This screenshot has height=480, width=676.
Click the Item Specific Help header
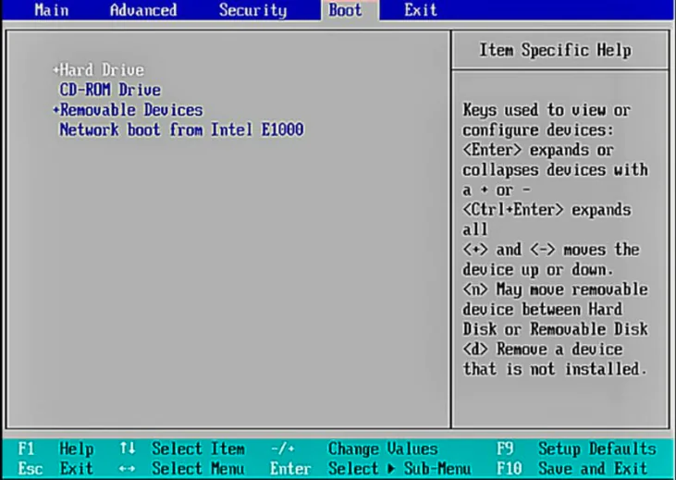(x=555, y=50)
